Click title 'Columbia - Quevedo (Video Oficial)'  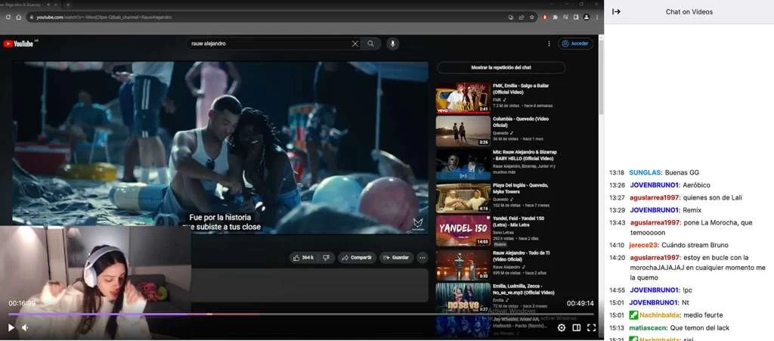click(x=521, y=122)
